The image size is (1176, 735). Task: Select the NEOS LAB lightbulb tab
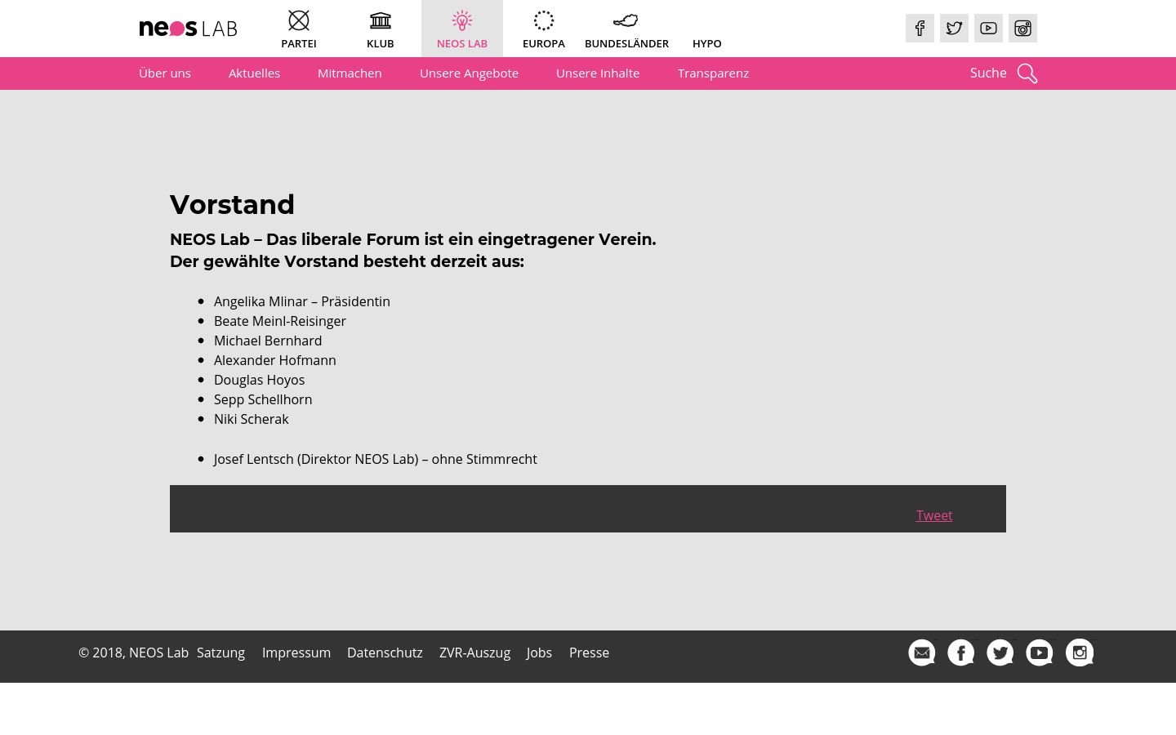pos(462,29)
